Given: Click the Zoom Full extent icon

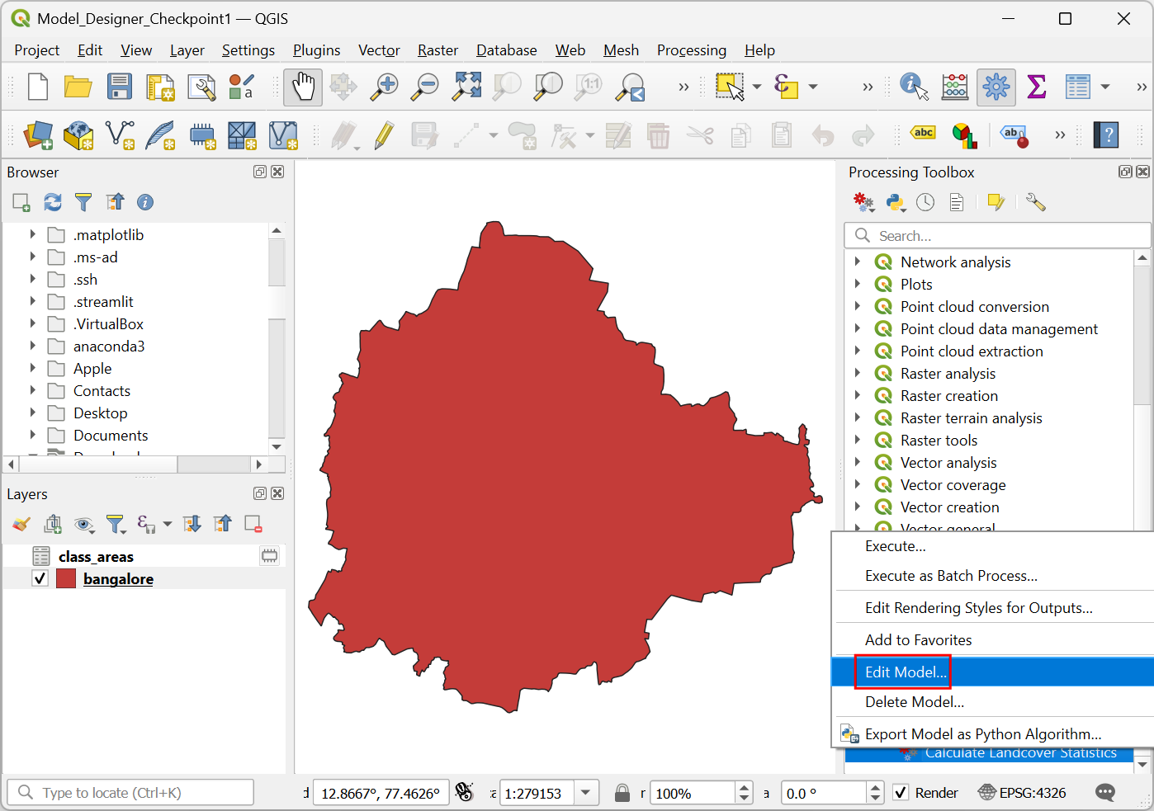Looking at the screenshot, I should (x=466, y=87).
